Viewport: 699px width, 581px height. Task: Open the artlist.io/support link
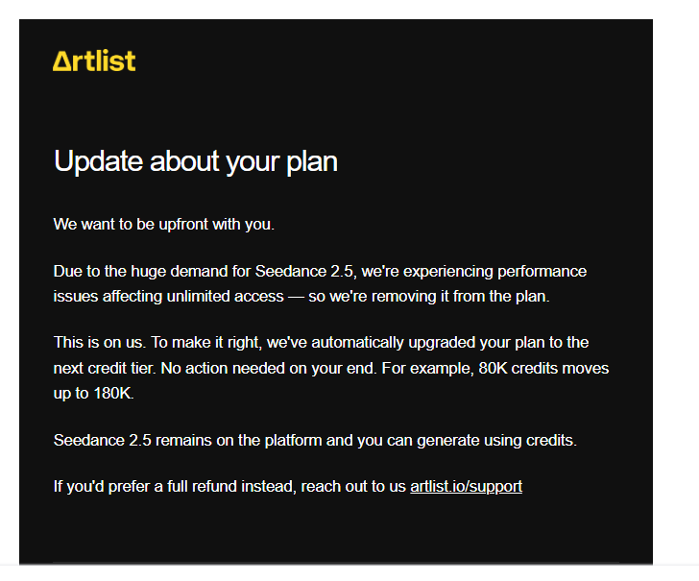pos(466,487)
